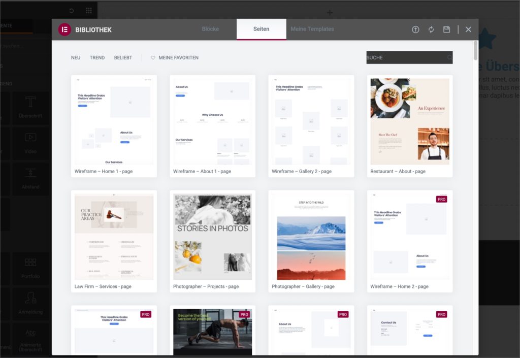This screenshot has width=520, height=358.
Task: Click the 'Photographer – Projects - page' title
Action: tap(206, 286)
